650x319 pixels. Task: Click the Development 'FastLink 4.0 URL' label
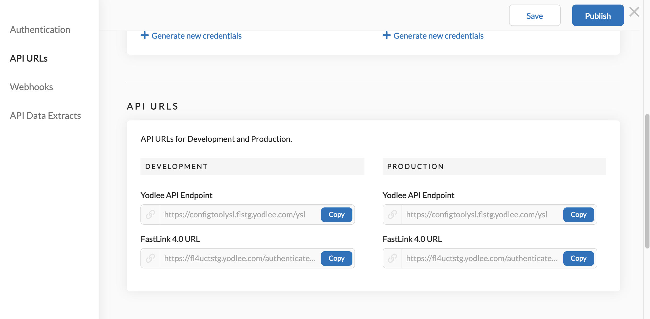click(x=170, y=239)
